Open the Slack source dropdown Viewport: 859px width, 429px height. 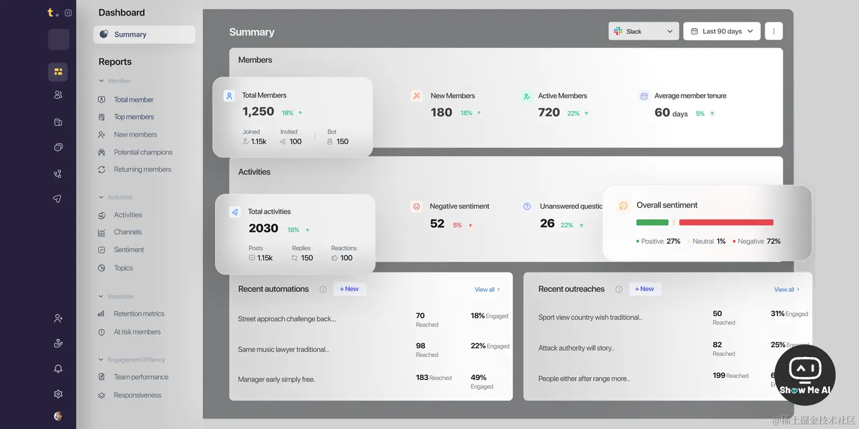point(643,31)
